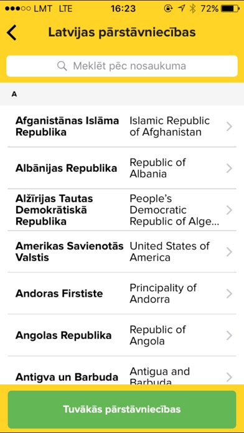Tap Tuvākās pārstāvniecības green button
Viewport: 244px width, 433px height.
pos(122,409)
